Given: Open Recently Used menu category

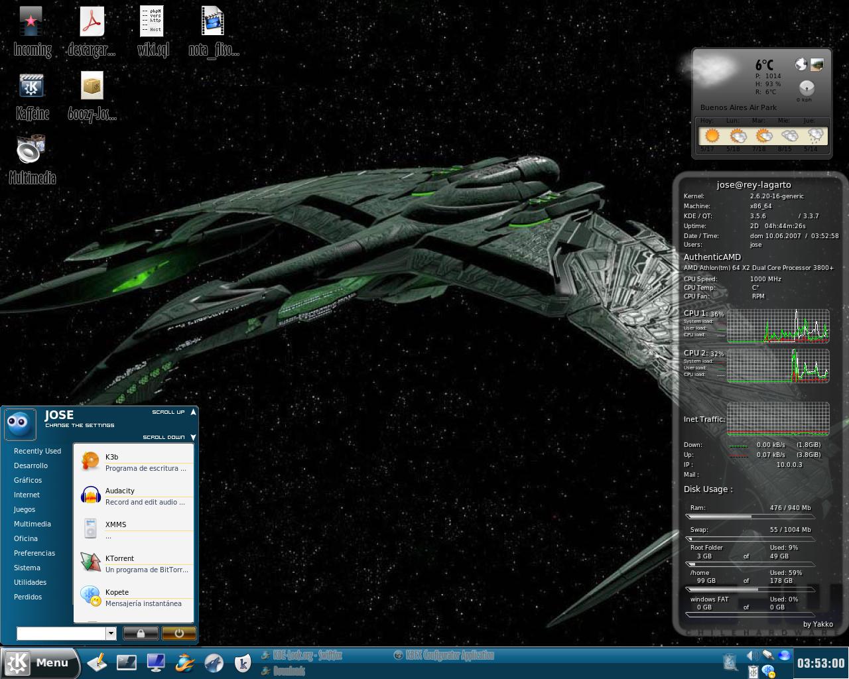Looking at the screenshot, I should pos(37,451).
